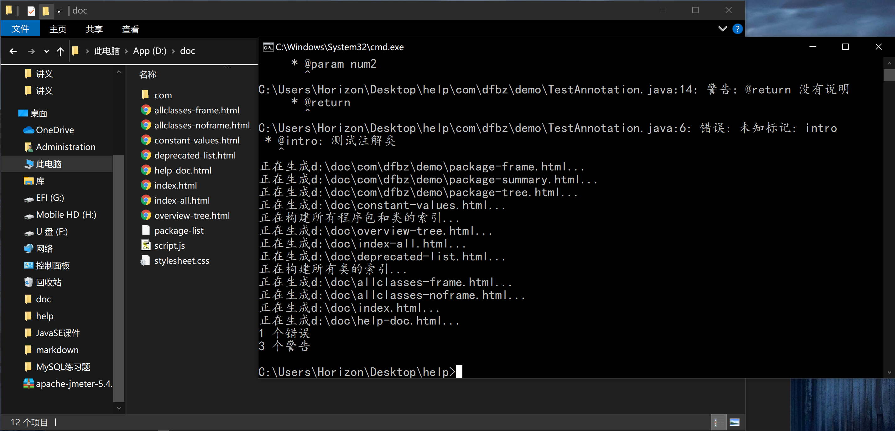The image size is (895, 431).
Task: Expand the ribbon with chevron arrow
Action: (722, 29)
